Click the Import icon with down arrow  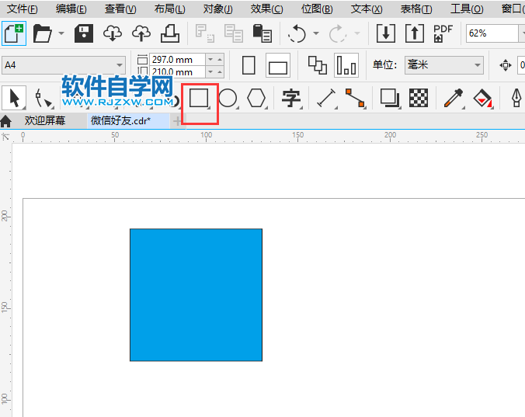click(x=386, y=33)
